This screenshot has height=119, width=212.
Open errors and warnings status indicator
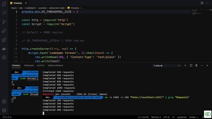(x=7, y=117)
